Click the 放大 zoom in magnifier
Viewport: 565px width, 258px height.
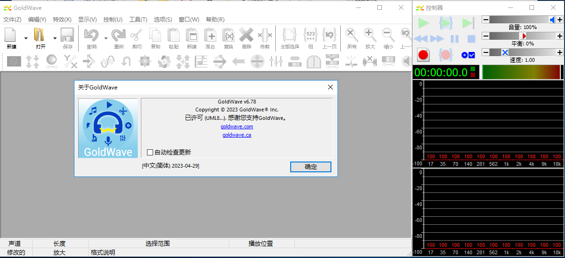[370, 36]
